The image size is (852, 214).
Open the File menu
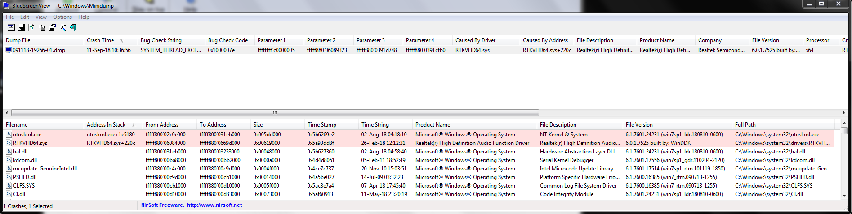[10, 17]
